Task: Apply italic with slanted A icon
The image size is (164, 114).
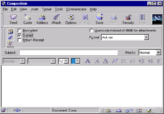Action: coord(97,61)
